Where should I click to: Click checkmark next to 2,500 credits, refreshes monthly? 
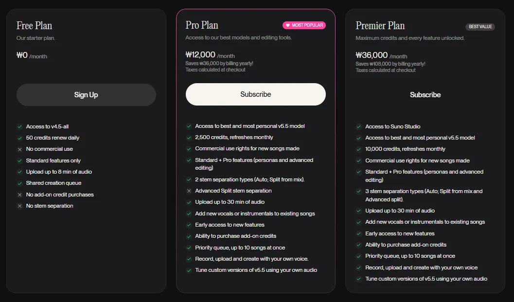pos(189,138)
